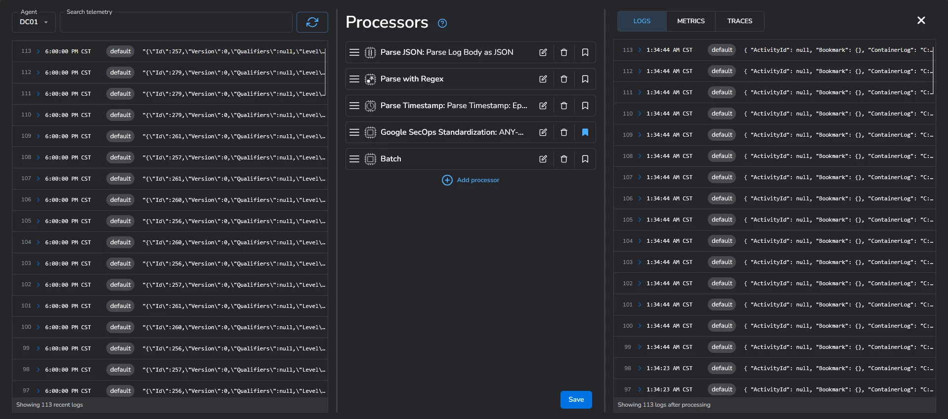The image size is (948, 419).
Task: Click default badge in left row 112
Action: click(x=121, y=73)
